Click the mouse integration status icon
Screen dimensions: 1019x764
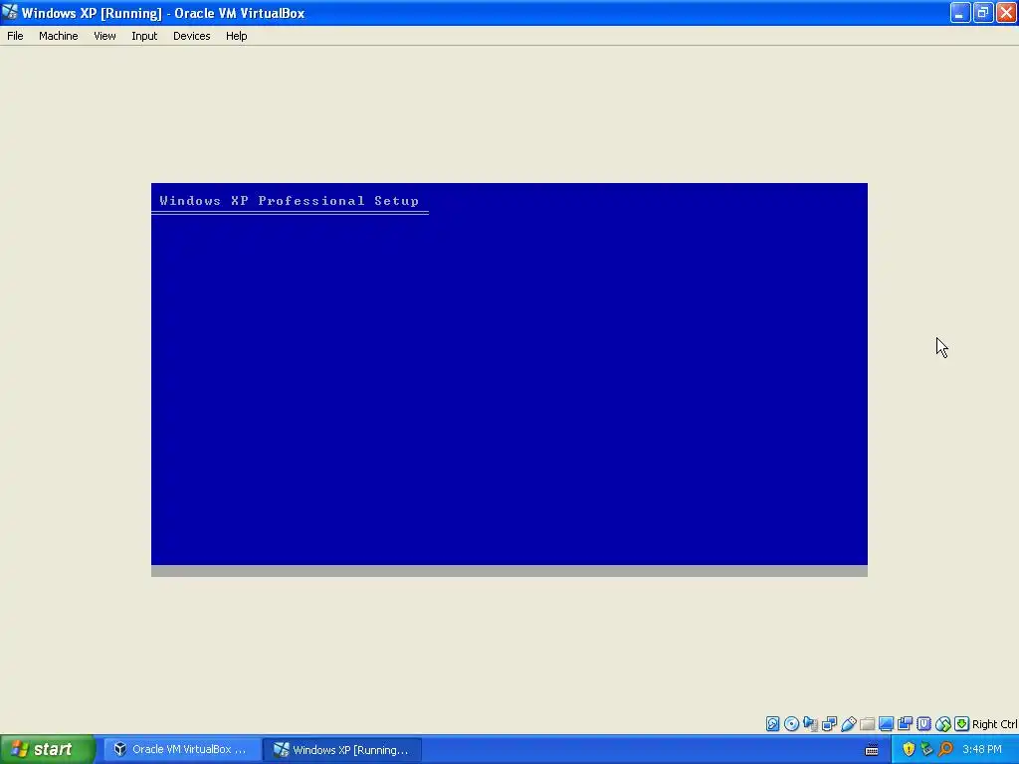[x=943, y=724]
